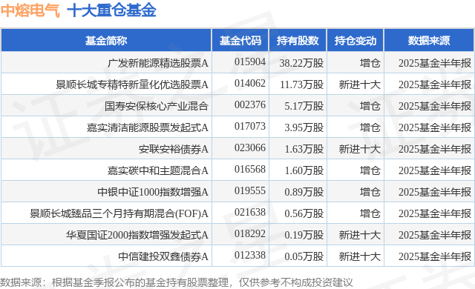Click fund code 012338
Viewport: 475px width, 289px height.
click(250, 255)
